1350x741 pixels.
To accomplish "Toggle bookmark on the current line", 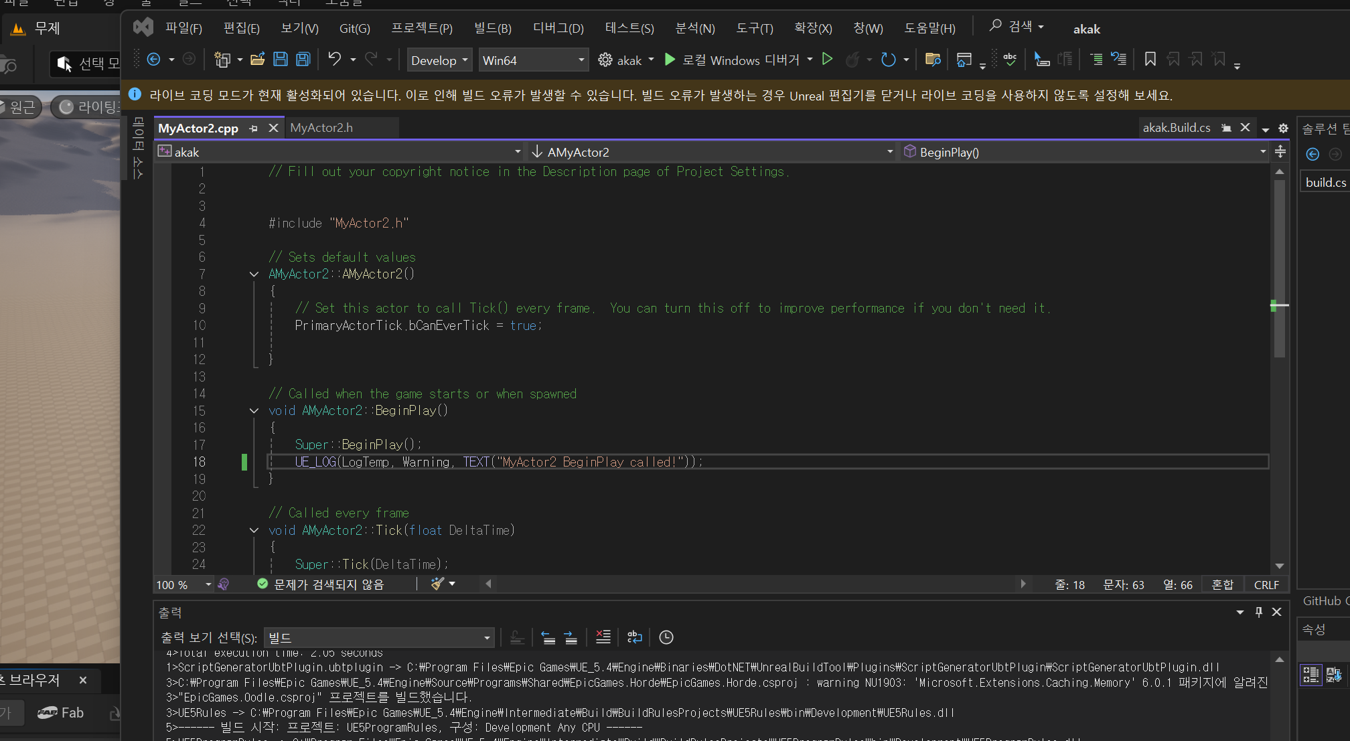I will pyautogui.click(x=1150, y=60).
